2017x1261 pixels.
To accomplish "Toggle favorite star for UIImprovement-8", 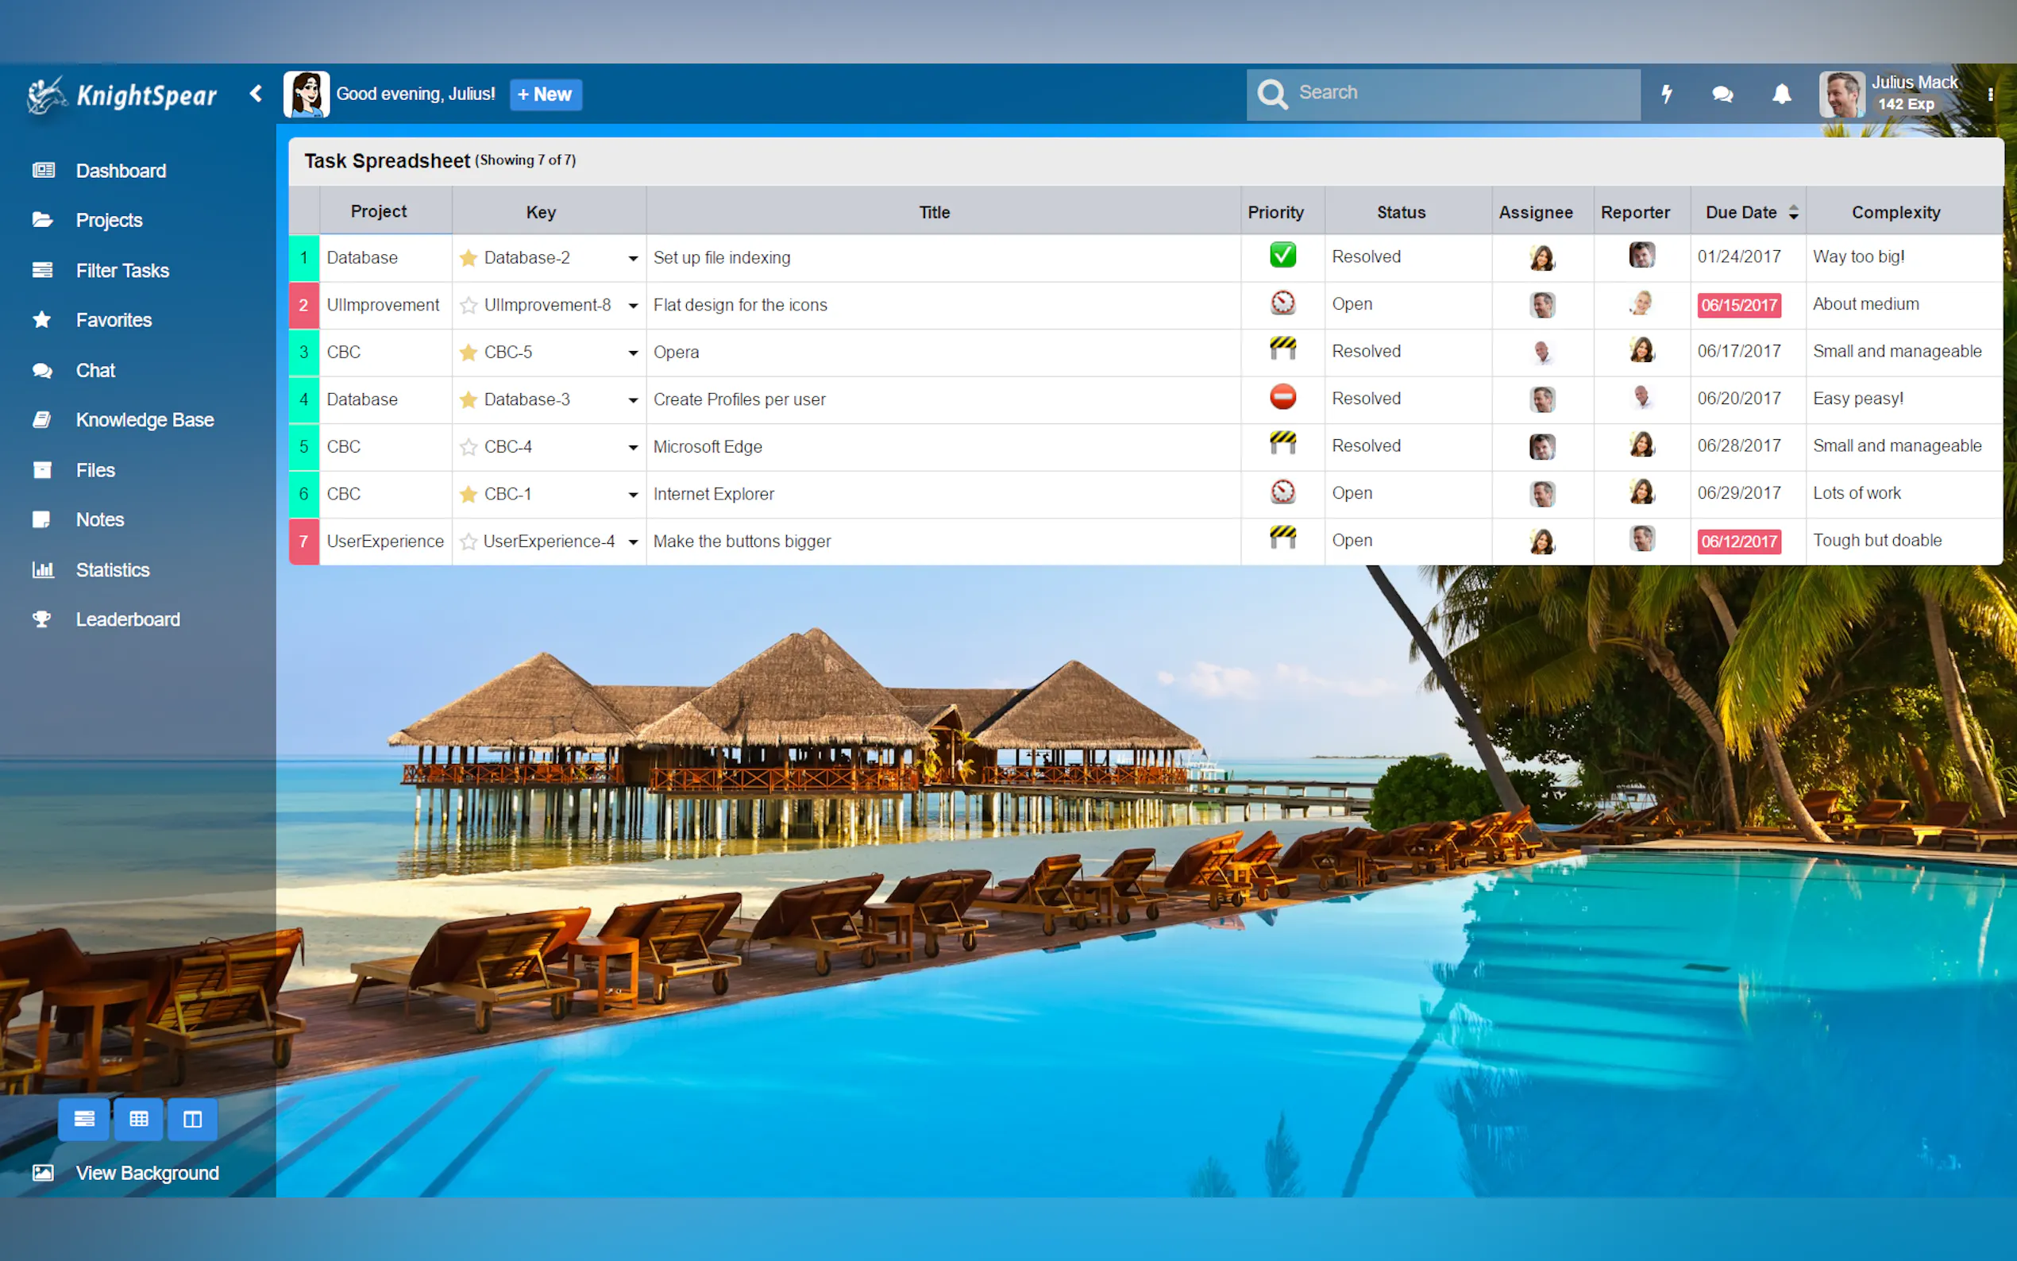I will pyautogui.click(x=469, y=305).
